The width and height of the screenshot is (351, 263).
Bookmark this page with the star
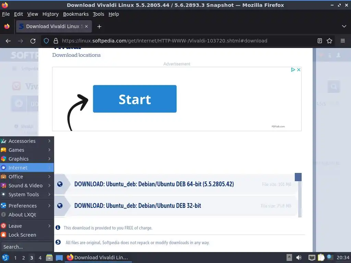tap(329, 41)
